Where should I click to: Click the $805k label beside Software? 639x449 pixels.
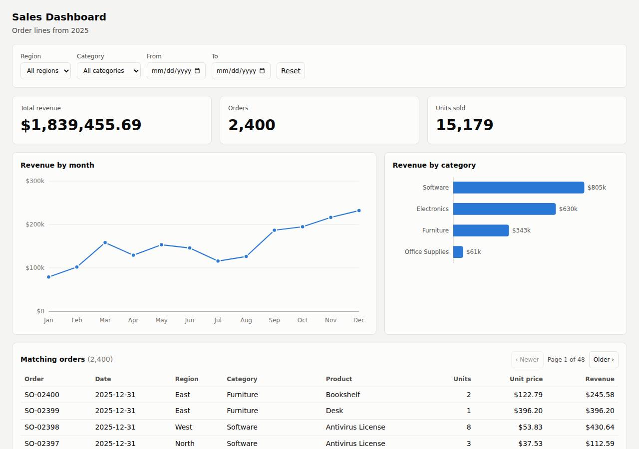coord(597,188)
